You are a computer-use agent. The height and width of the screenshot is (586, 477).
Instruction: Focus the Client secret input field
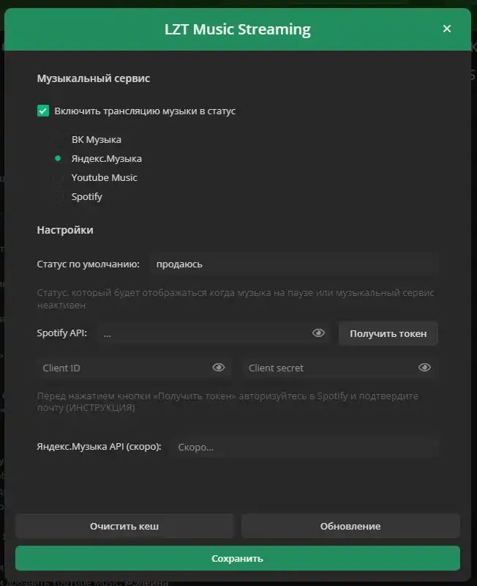328,368
